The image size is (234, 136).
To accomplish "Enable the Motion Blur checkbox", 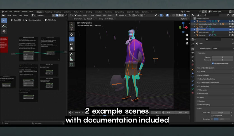I will tap(199, 86).
